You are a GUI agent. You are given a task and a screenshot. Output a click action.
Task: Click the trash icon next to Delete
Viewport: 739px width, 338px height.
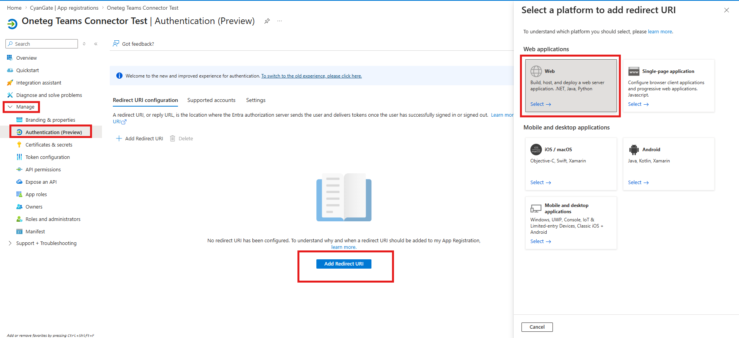173,138
